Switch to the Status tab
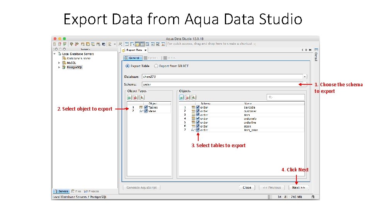371x208 pixels. click(170, 58)
